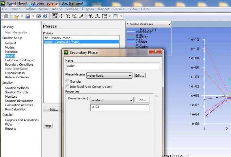Open the File menu

[5, 9]
